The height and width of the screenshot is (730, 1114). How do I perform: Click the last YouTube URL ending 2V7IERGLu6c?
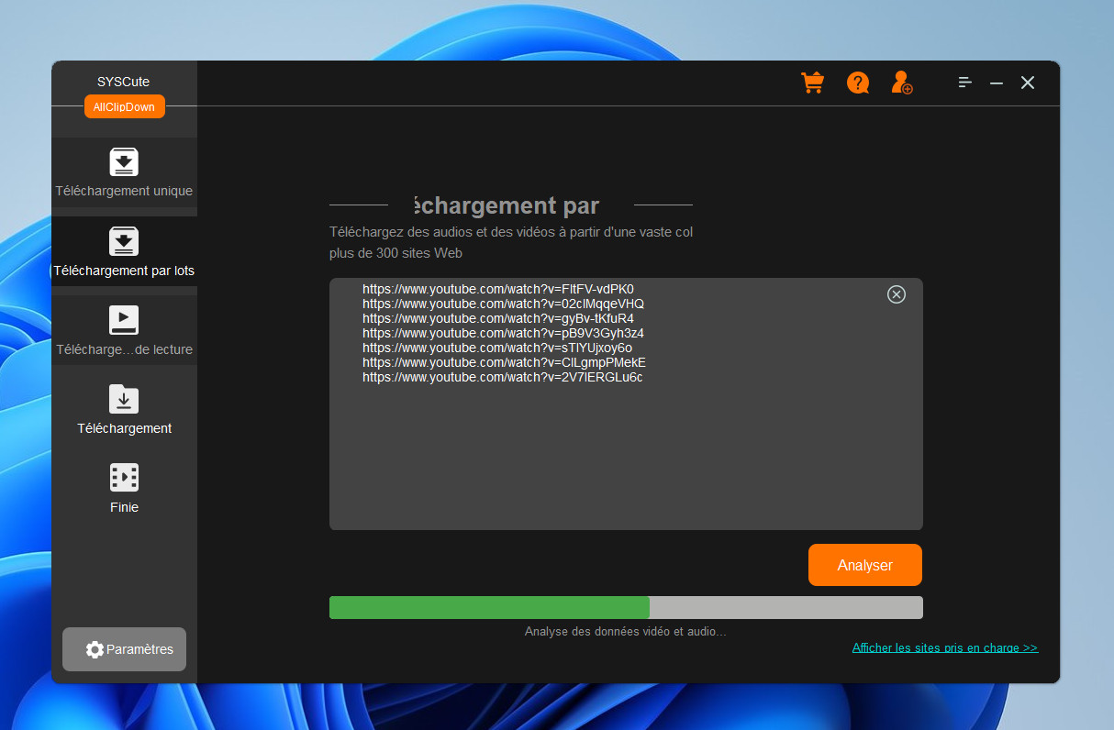502,377
